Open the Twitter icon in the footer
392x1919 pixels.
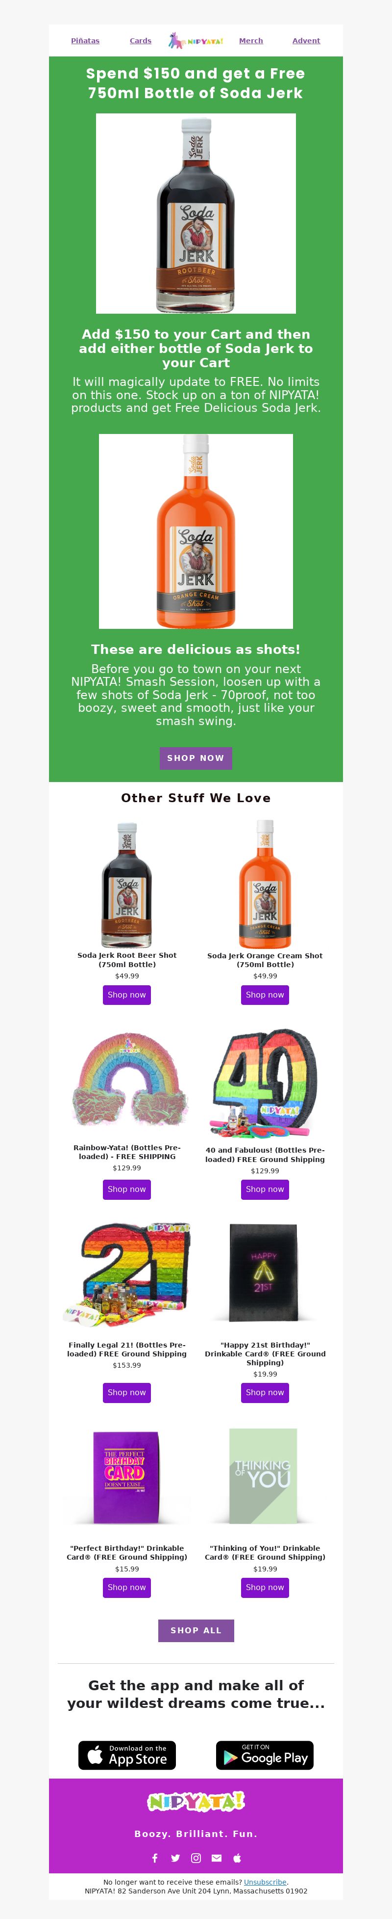(175, 1858)
